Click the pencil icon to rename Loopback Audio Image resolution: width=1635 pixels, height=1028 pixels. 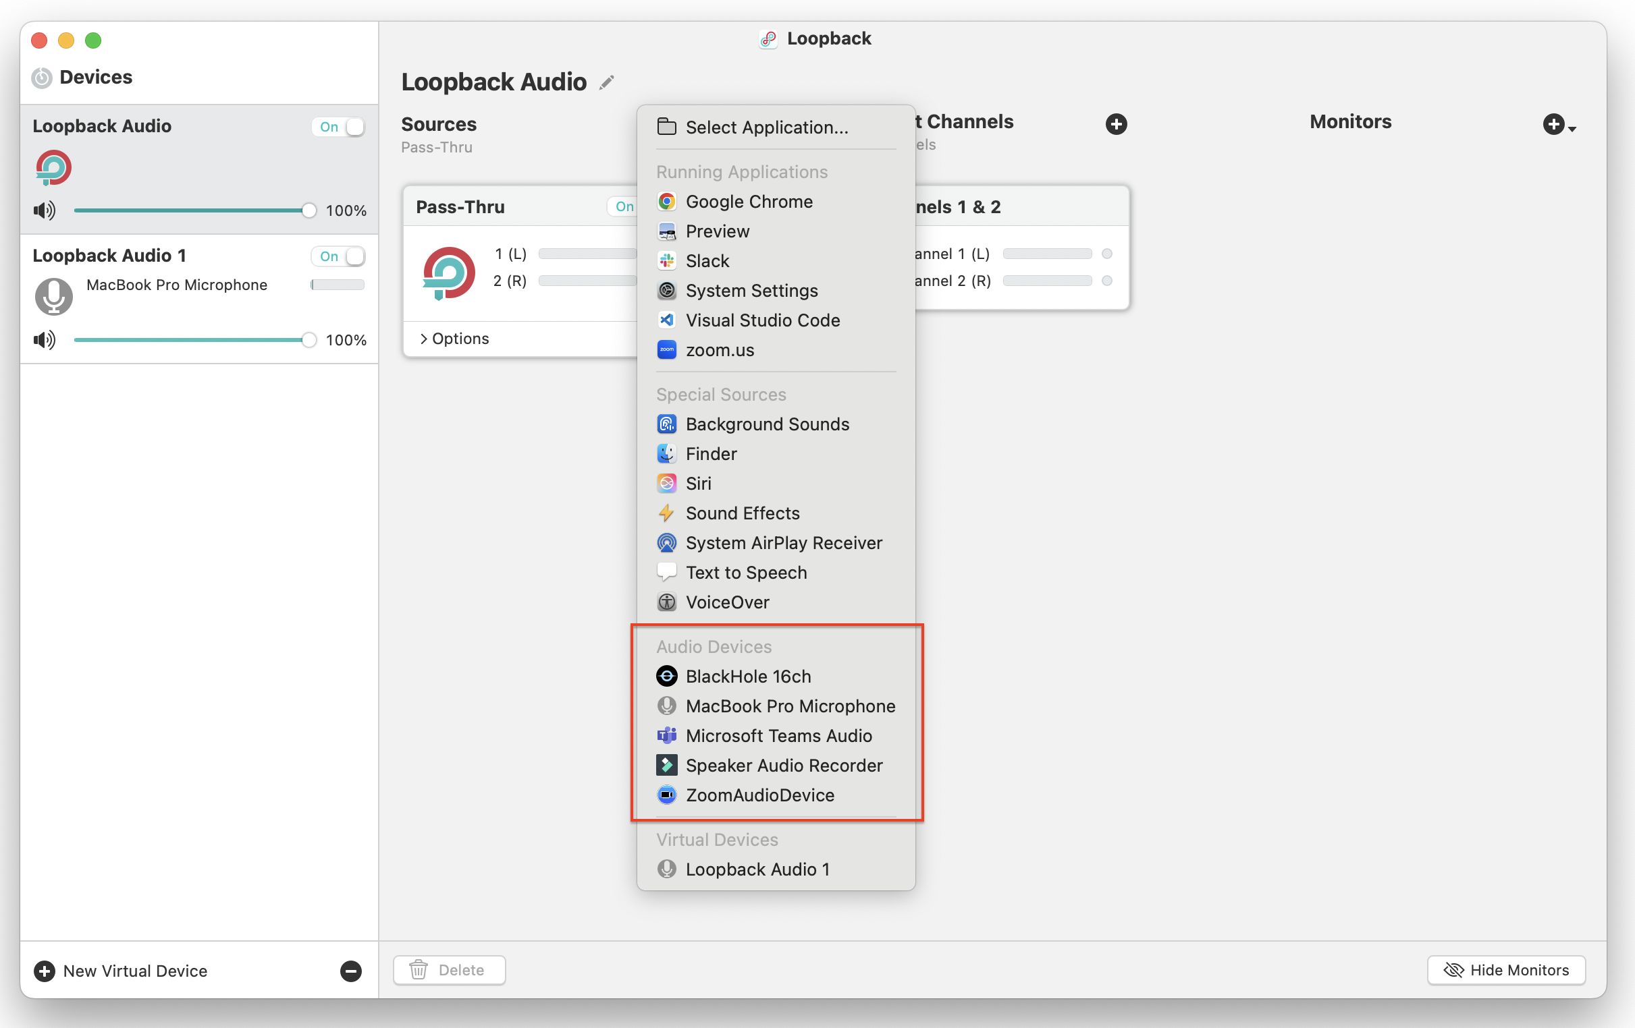pyautogui.click(x=606, y=83)
